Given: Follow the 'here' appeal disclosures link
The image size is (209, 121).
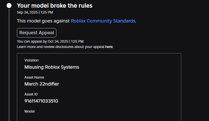Looking at the screenshot, I should [109, 47].
